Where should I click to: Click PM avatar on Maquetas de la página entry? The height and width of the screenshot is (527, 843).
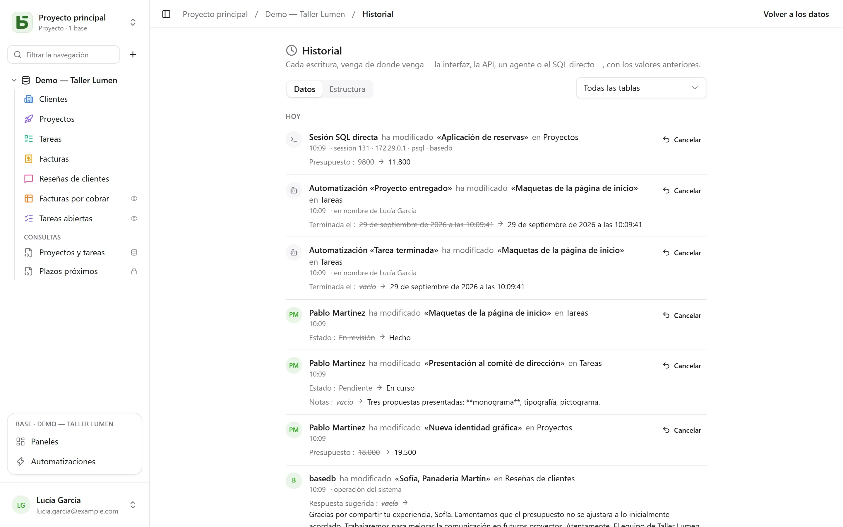click(294, 314)
